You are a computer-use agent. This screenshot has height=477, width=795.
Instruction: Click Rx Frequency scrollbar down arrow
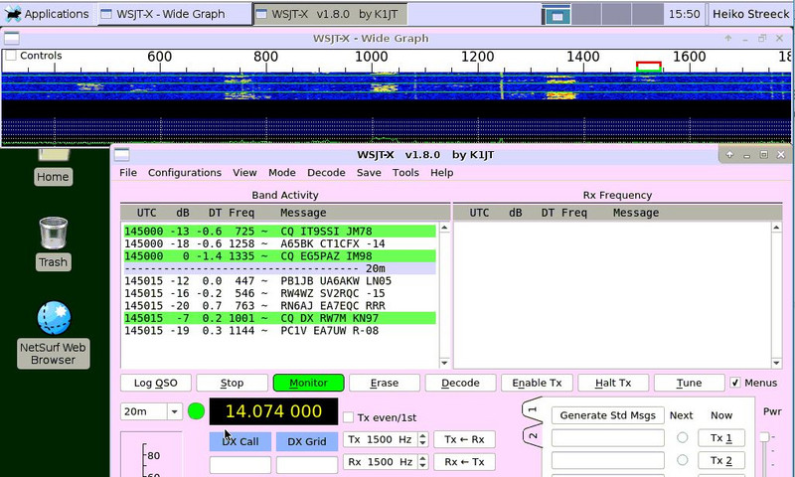776,363
